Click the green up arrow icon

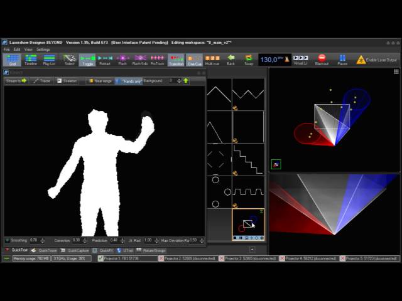pos(186,81)
